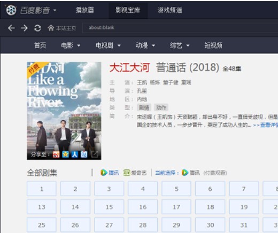Play episode 27

click(109, 225)
